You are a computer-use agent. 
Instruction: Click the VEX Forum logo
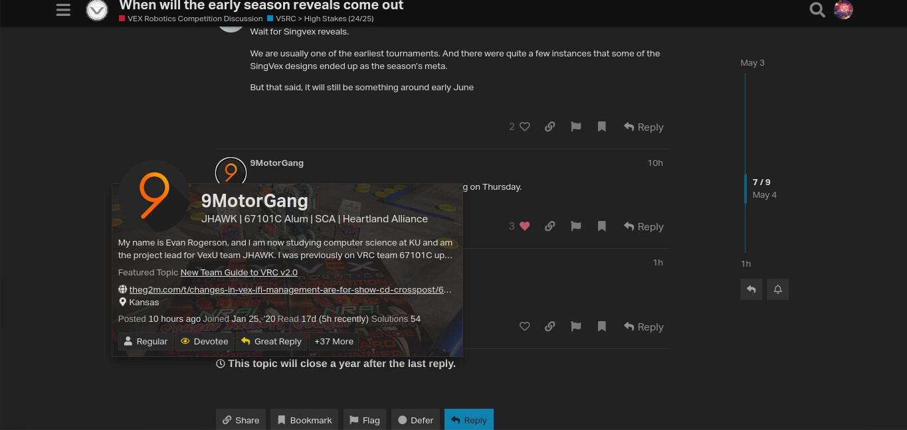tap(97, 10)
